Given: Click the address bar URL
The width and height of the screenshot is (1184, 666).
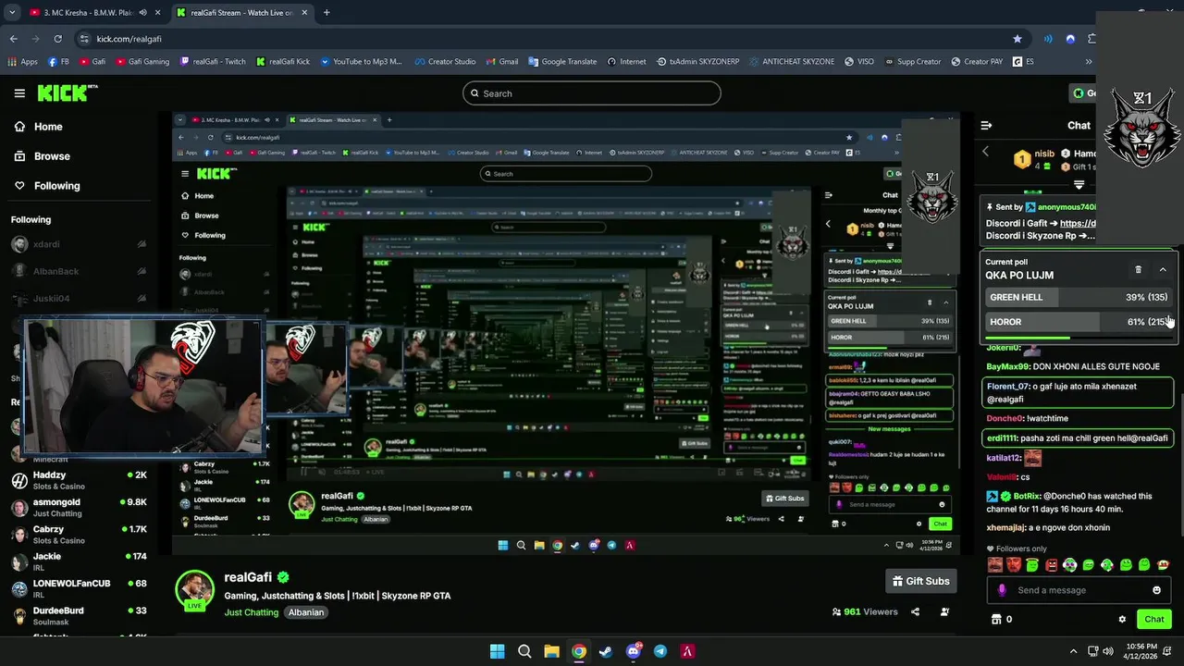Looking at the screenshot, I should click(129, 39).
